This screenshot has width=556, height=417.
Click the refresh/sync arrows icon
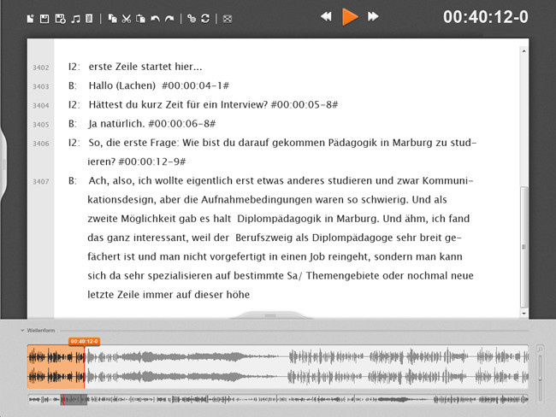205,19
